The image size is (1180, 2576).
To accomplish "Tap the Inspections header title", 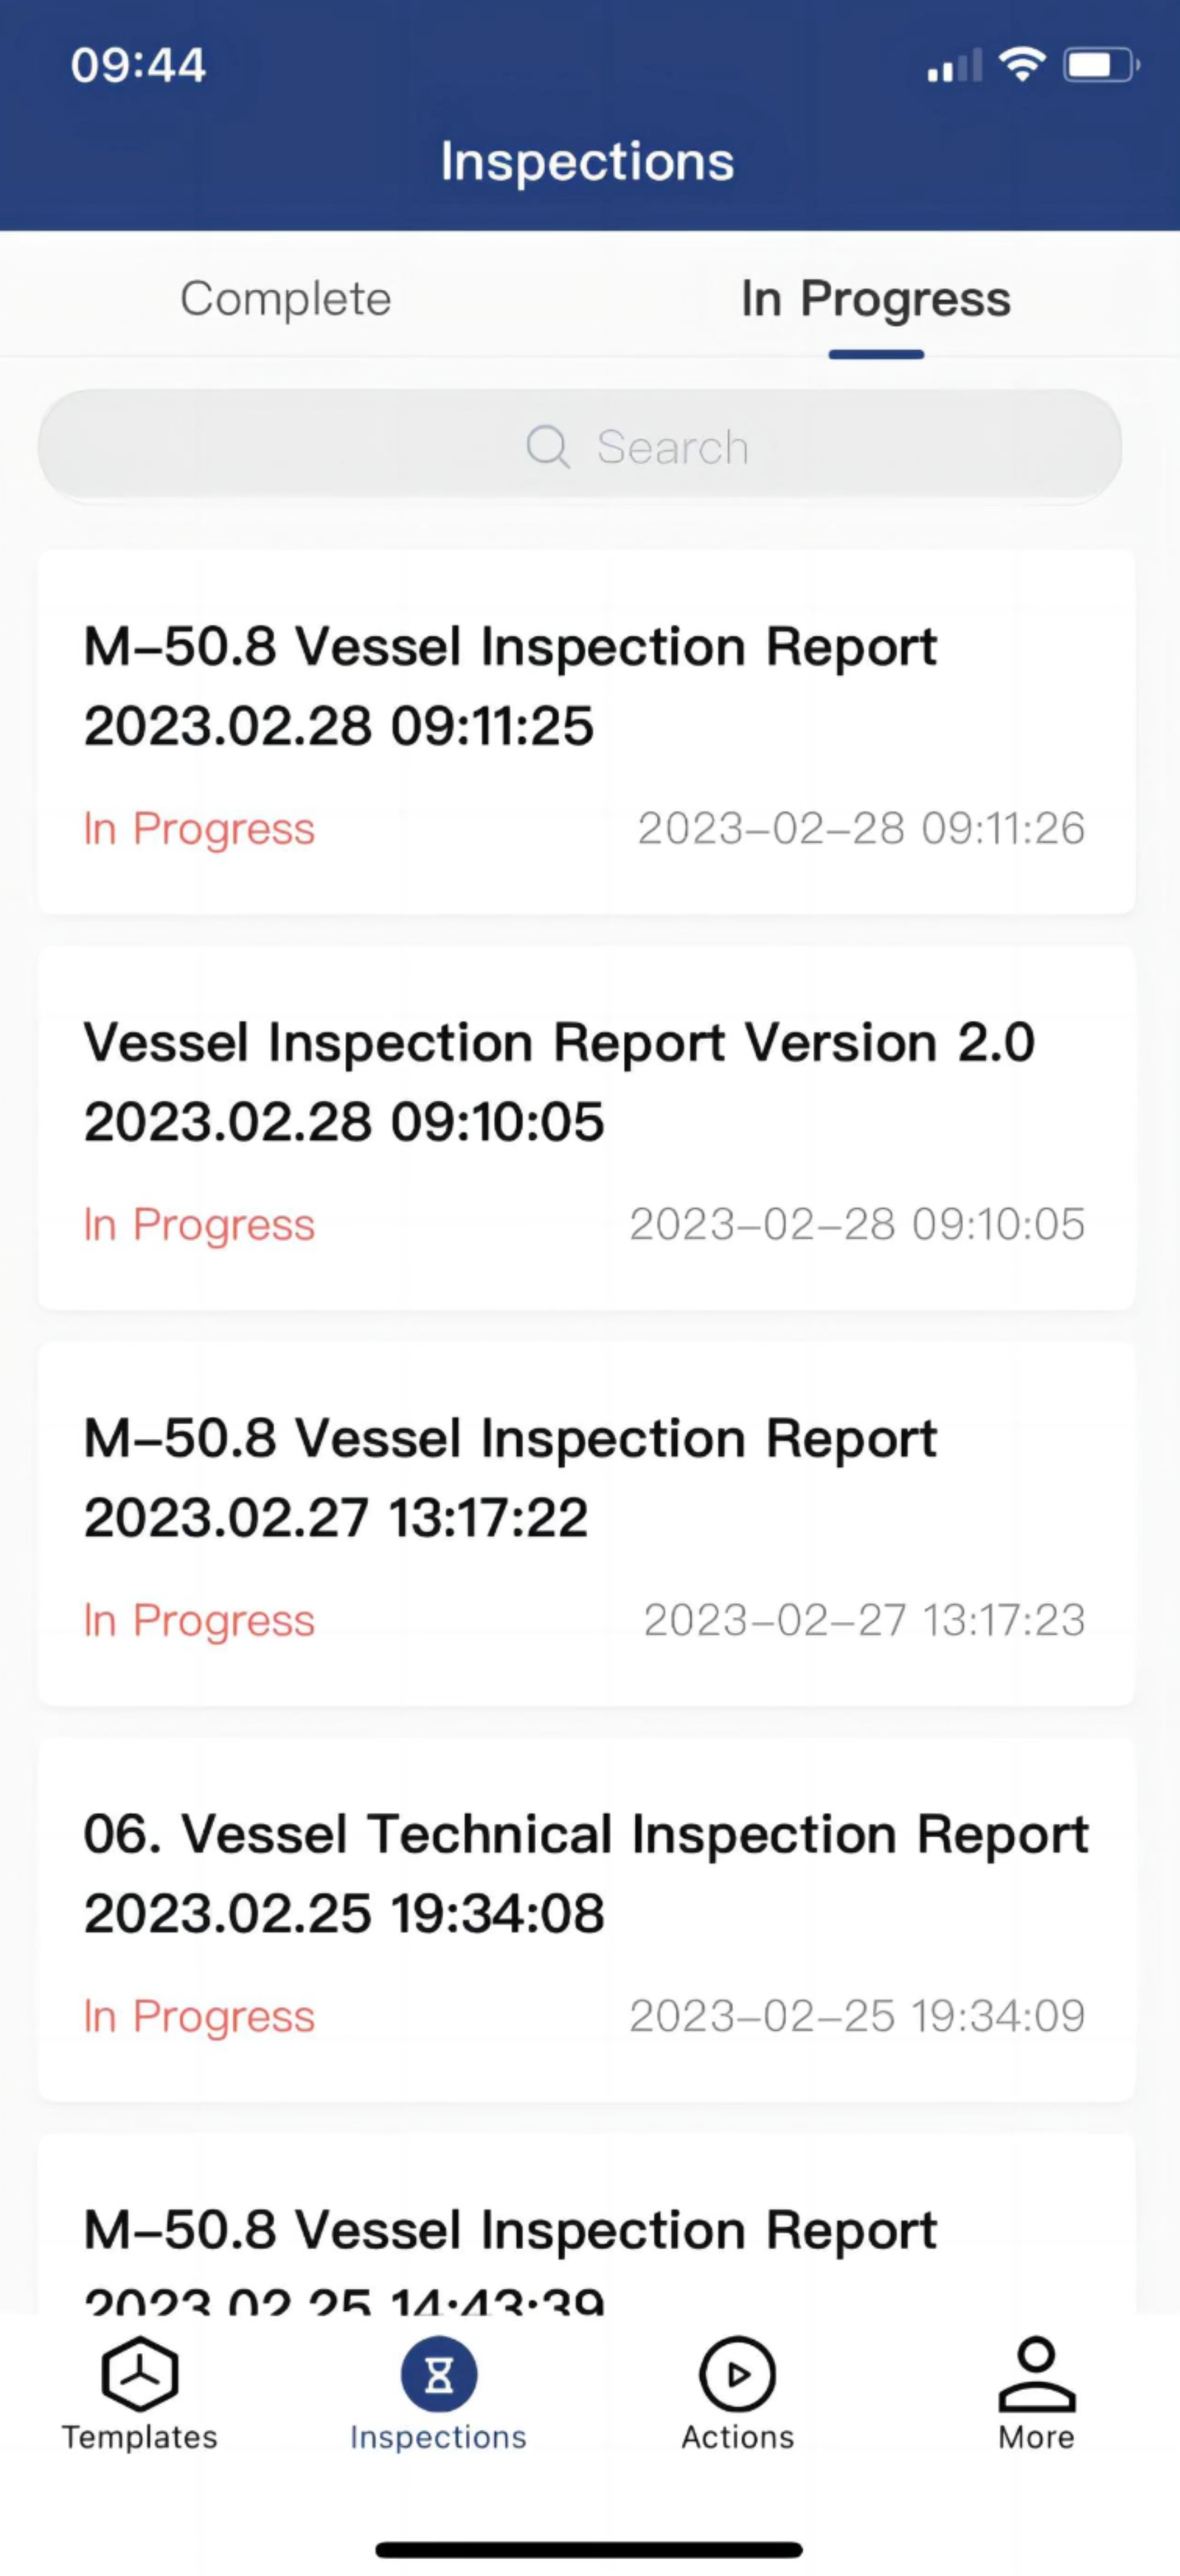I will 588,162.
